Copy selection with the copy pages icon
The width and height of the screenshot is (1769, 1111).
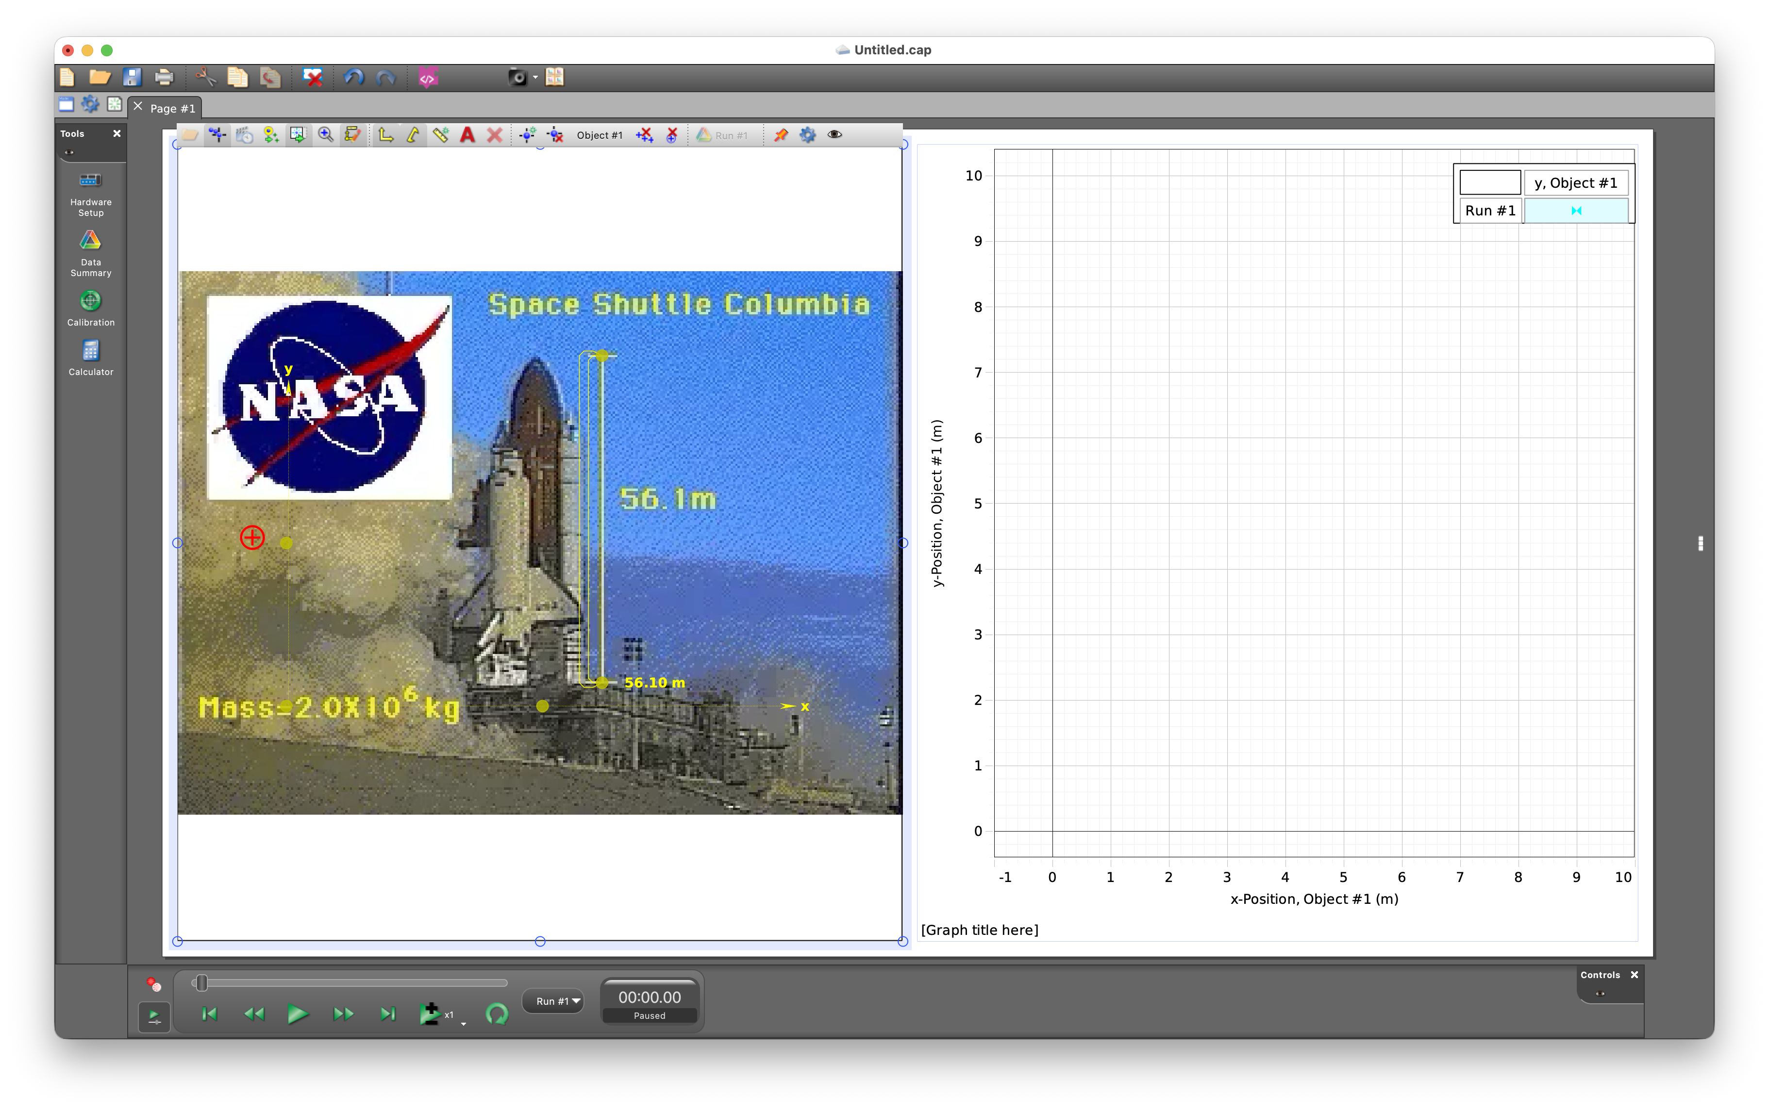point(237,77)
